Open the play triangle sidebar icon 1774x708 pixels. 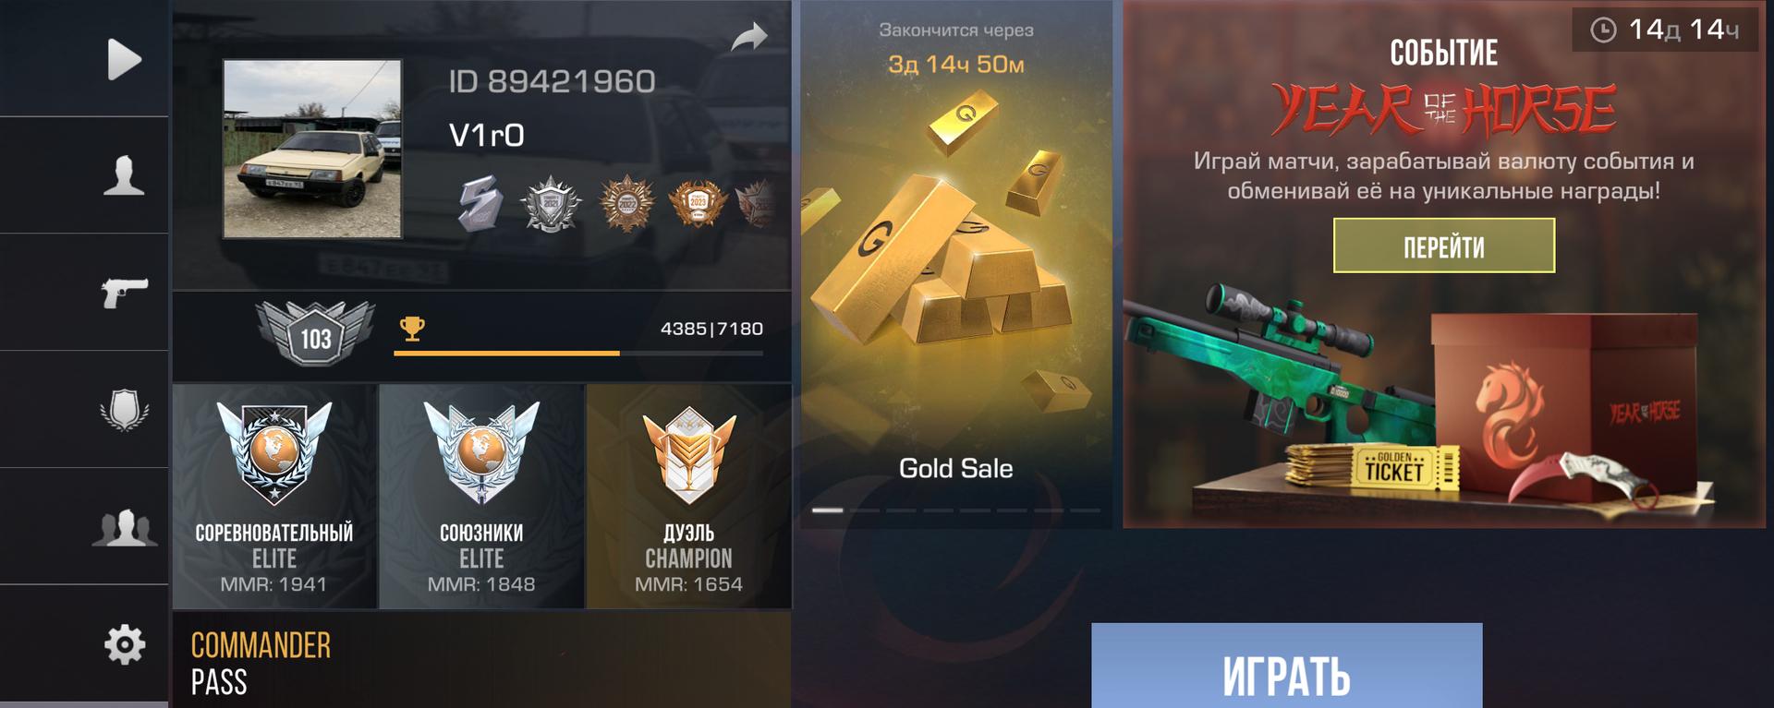tap(124, 59)
